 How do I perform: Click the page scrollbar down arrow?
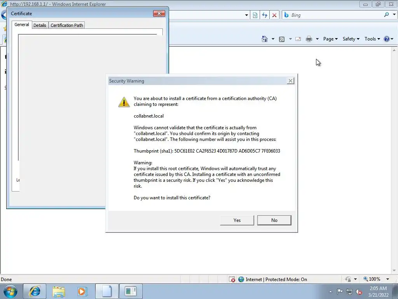(x=394, y=270)
